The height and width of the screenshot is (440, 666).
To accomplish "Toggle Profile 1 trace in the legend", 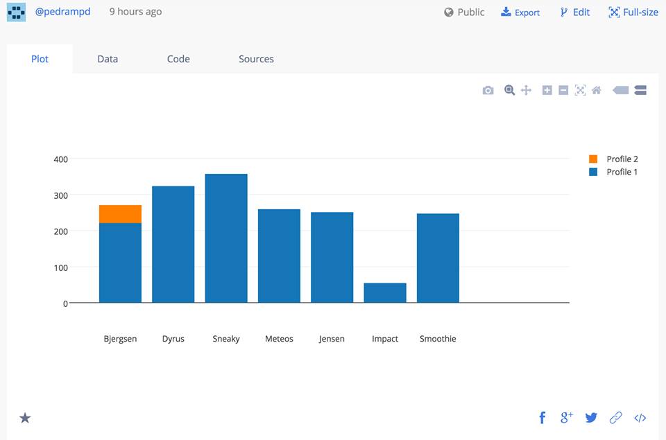I will pyautogui.click(x=613, y=172).
